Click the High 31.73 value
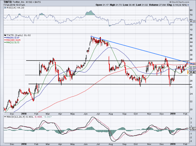Screen dimensions: 196x146 (116, 5)
